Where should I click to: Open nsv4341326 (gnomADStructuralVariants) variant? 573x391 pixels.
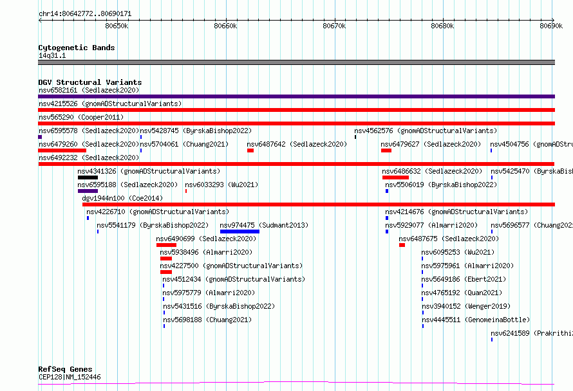[x=149, y=171]
